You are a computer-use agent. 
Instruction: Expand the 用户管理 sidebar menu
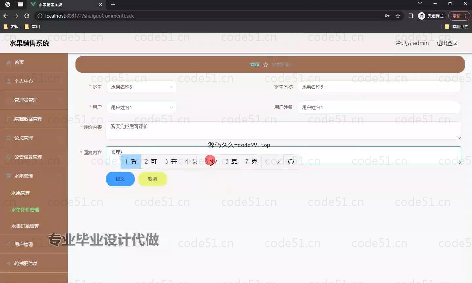(x=34, y=244)
